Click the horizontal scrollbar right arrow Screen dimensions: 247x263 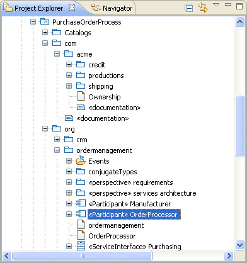click(x=229, y=255)
